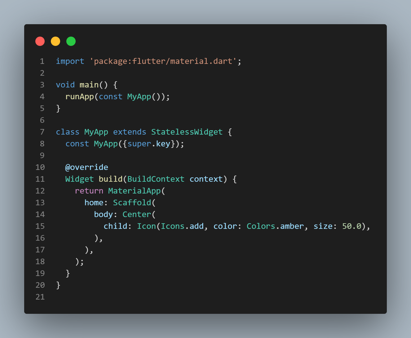Click line number 10 in gutter

coord(40,167)
